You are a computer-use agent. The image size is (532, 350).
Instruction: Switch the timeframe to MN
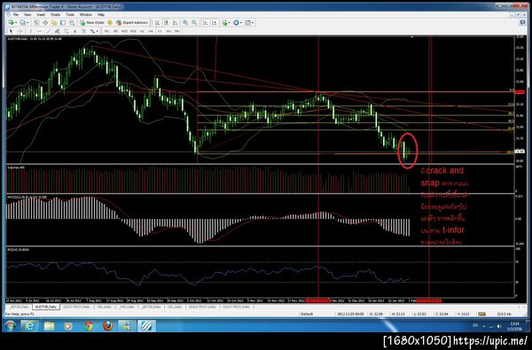177,31
